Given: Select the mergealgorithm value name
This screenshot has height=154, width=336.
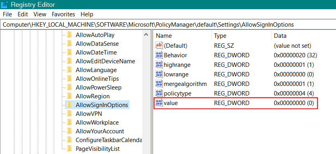Looking at the screenshot, I should click(185, 84).
